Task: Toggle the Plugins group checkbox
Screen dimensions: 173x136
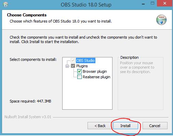Action: click(73, 66)
